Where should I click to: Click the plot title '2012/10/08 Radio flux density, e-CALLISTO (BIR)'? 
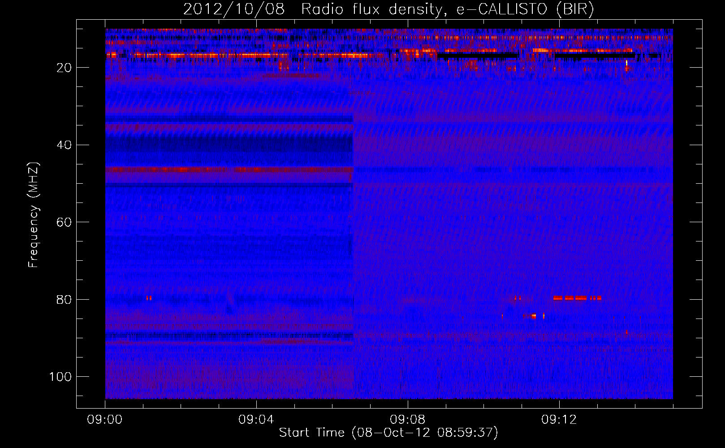(388, 9)
